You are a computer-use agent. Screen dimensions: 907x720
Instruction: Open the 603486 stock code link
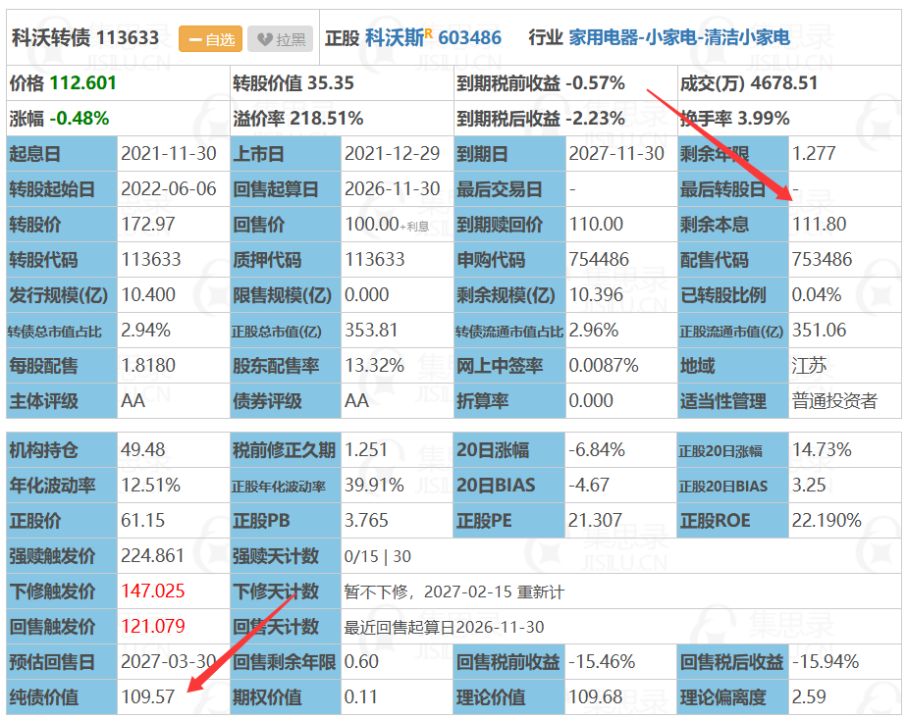[469, 38]
